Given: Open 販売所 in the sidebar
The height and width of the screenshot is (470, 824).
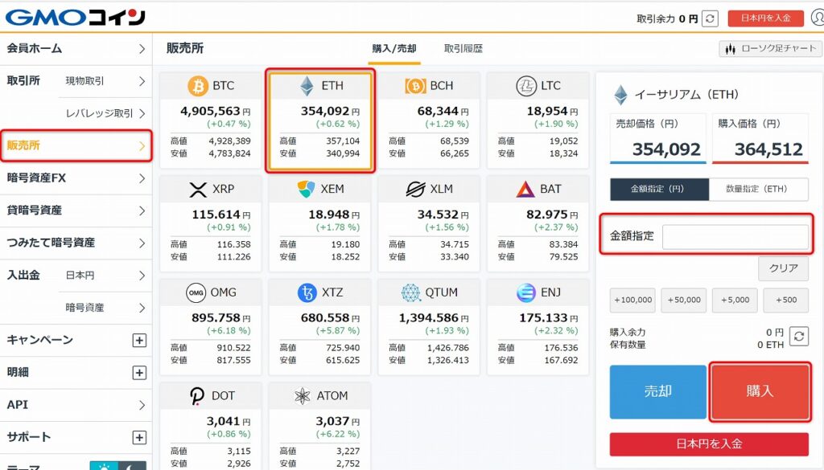Looking at the screenshot, I should 76,146.
